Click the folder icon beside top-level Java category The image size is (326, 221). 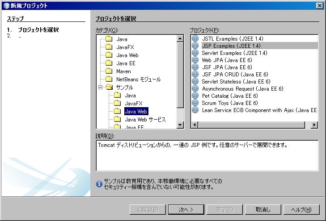(109, 39)
